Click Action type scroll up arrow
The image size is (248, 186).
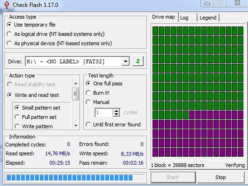click(x=76, y=84)
